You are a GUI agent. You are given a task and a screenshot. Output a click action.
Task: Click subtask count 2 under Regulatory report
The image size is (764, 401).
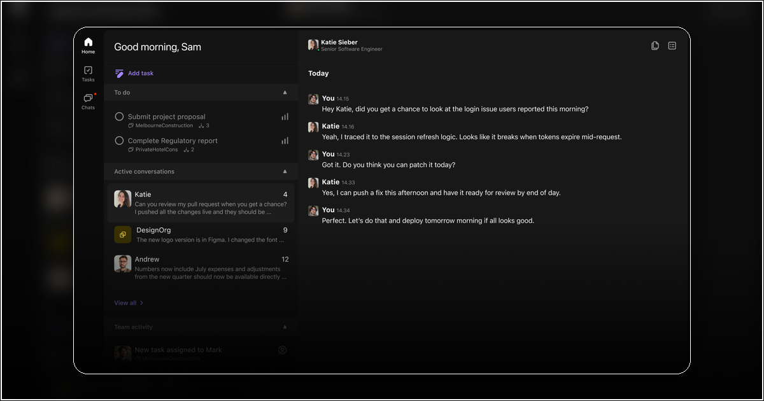[188, 150]
